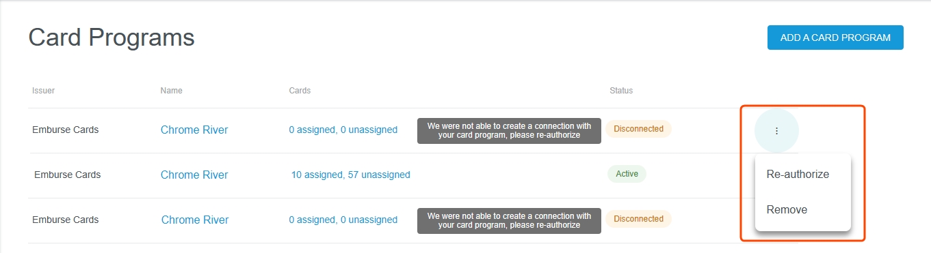931x253 pixels.
Task: Click the 10 assigned, 57 unassigned link
Action: point(351,175)
